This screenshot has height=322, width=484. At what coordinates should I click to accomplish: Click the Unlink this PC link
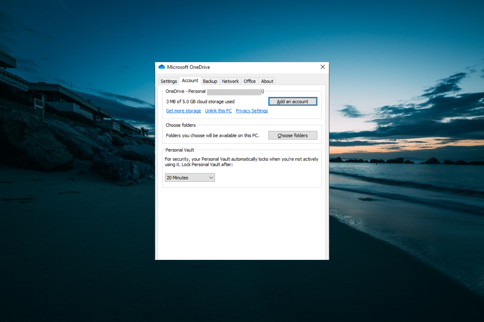(x=218, y=111)
